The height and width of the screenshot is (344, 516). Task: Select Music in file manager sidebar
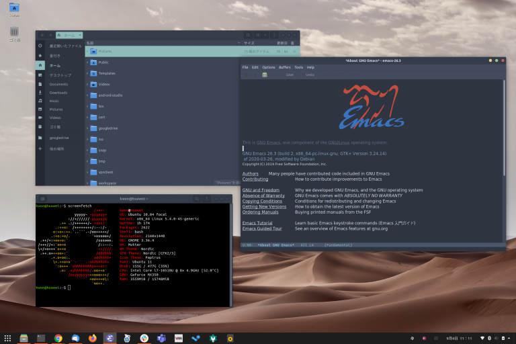60,101
